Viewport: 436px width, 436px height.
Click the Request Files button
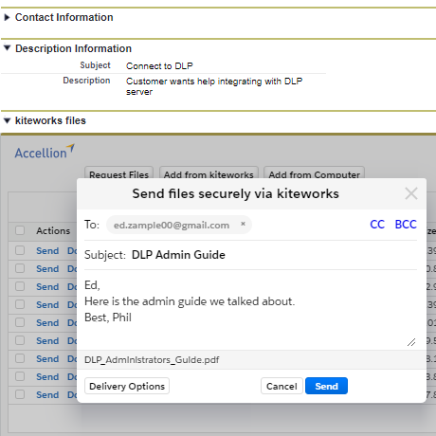(x=118, y=173)
